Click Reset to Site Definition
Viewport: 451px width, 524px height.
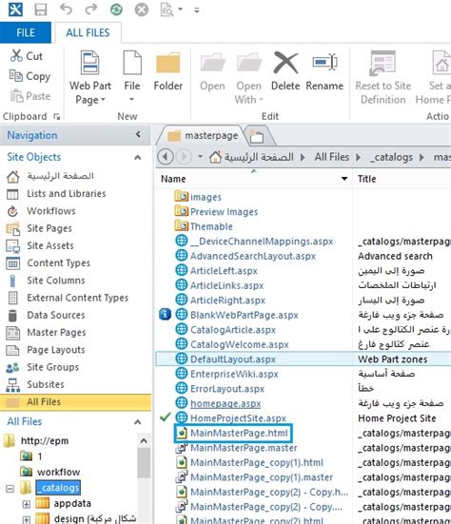383,78
